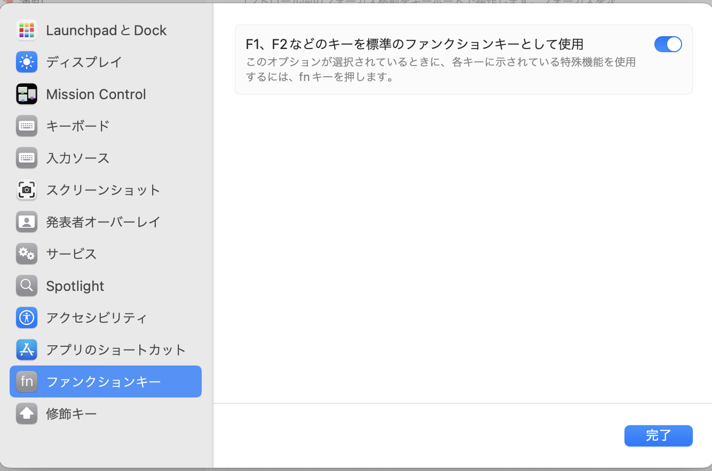The width and height of the screenshot is (712, 471).
Task: Click the サービス gears icon
Action: click(x=26, y=254)
